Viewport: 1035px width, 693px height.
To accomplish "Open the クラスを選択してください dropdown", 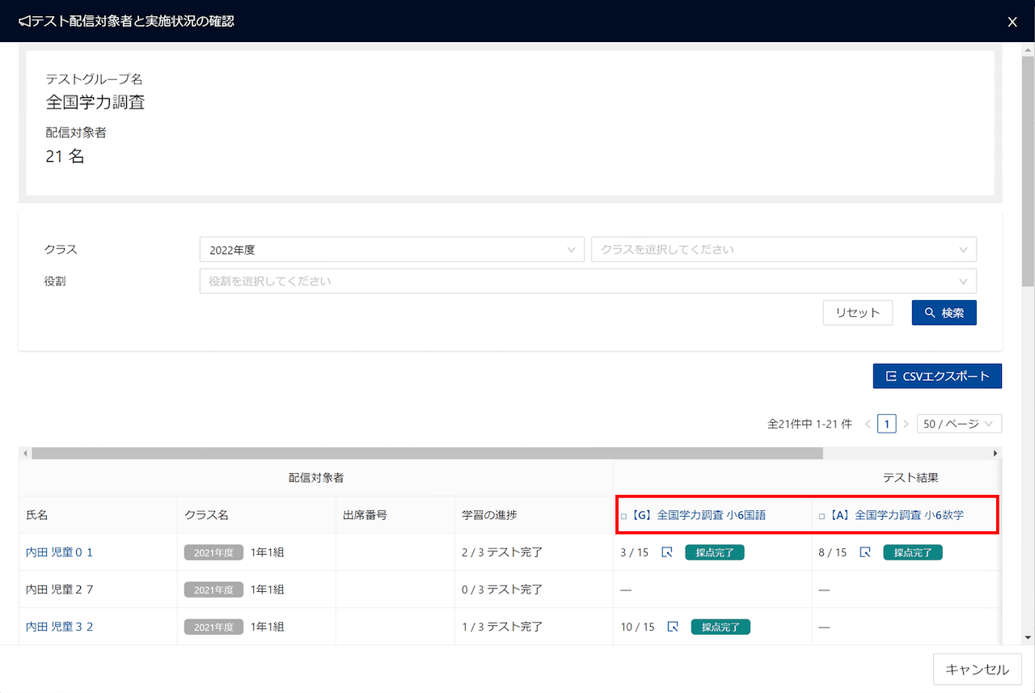I will click(784, 250).
